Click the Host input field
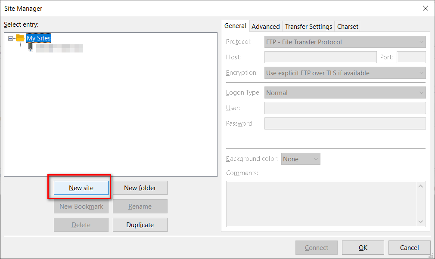The width and height of the screenshot is (435, 259). 320,57
